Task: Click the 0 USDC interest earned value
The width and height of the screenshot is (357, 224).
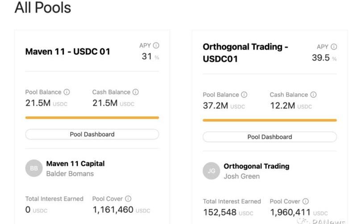Action: 36,210
